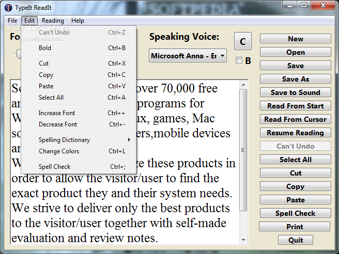Image resolution: width=339 pixels, height=254 pixels.
Task: Click the Resume Reading button
Action: click(295, 132)
